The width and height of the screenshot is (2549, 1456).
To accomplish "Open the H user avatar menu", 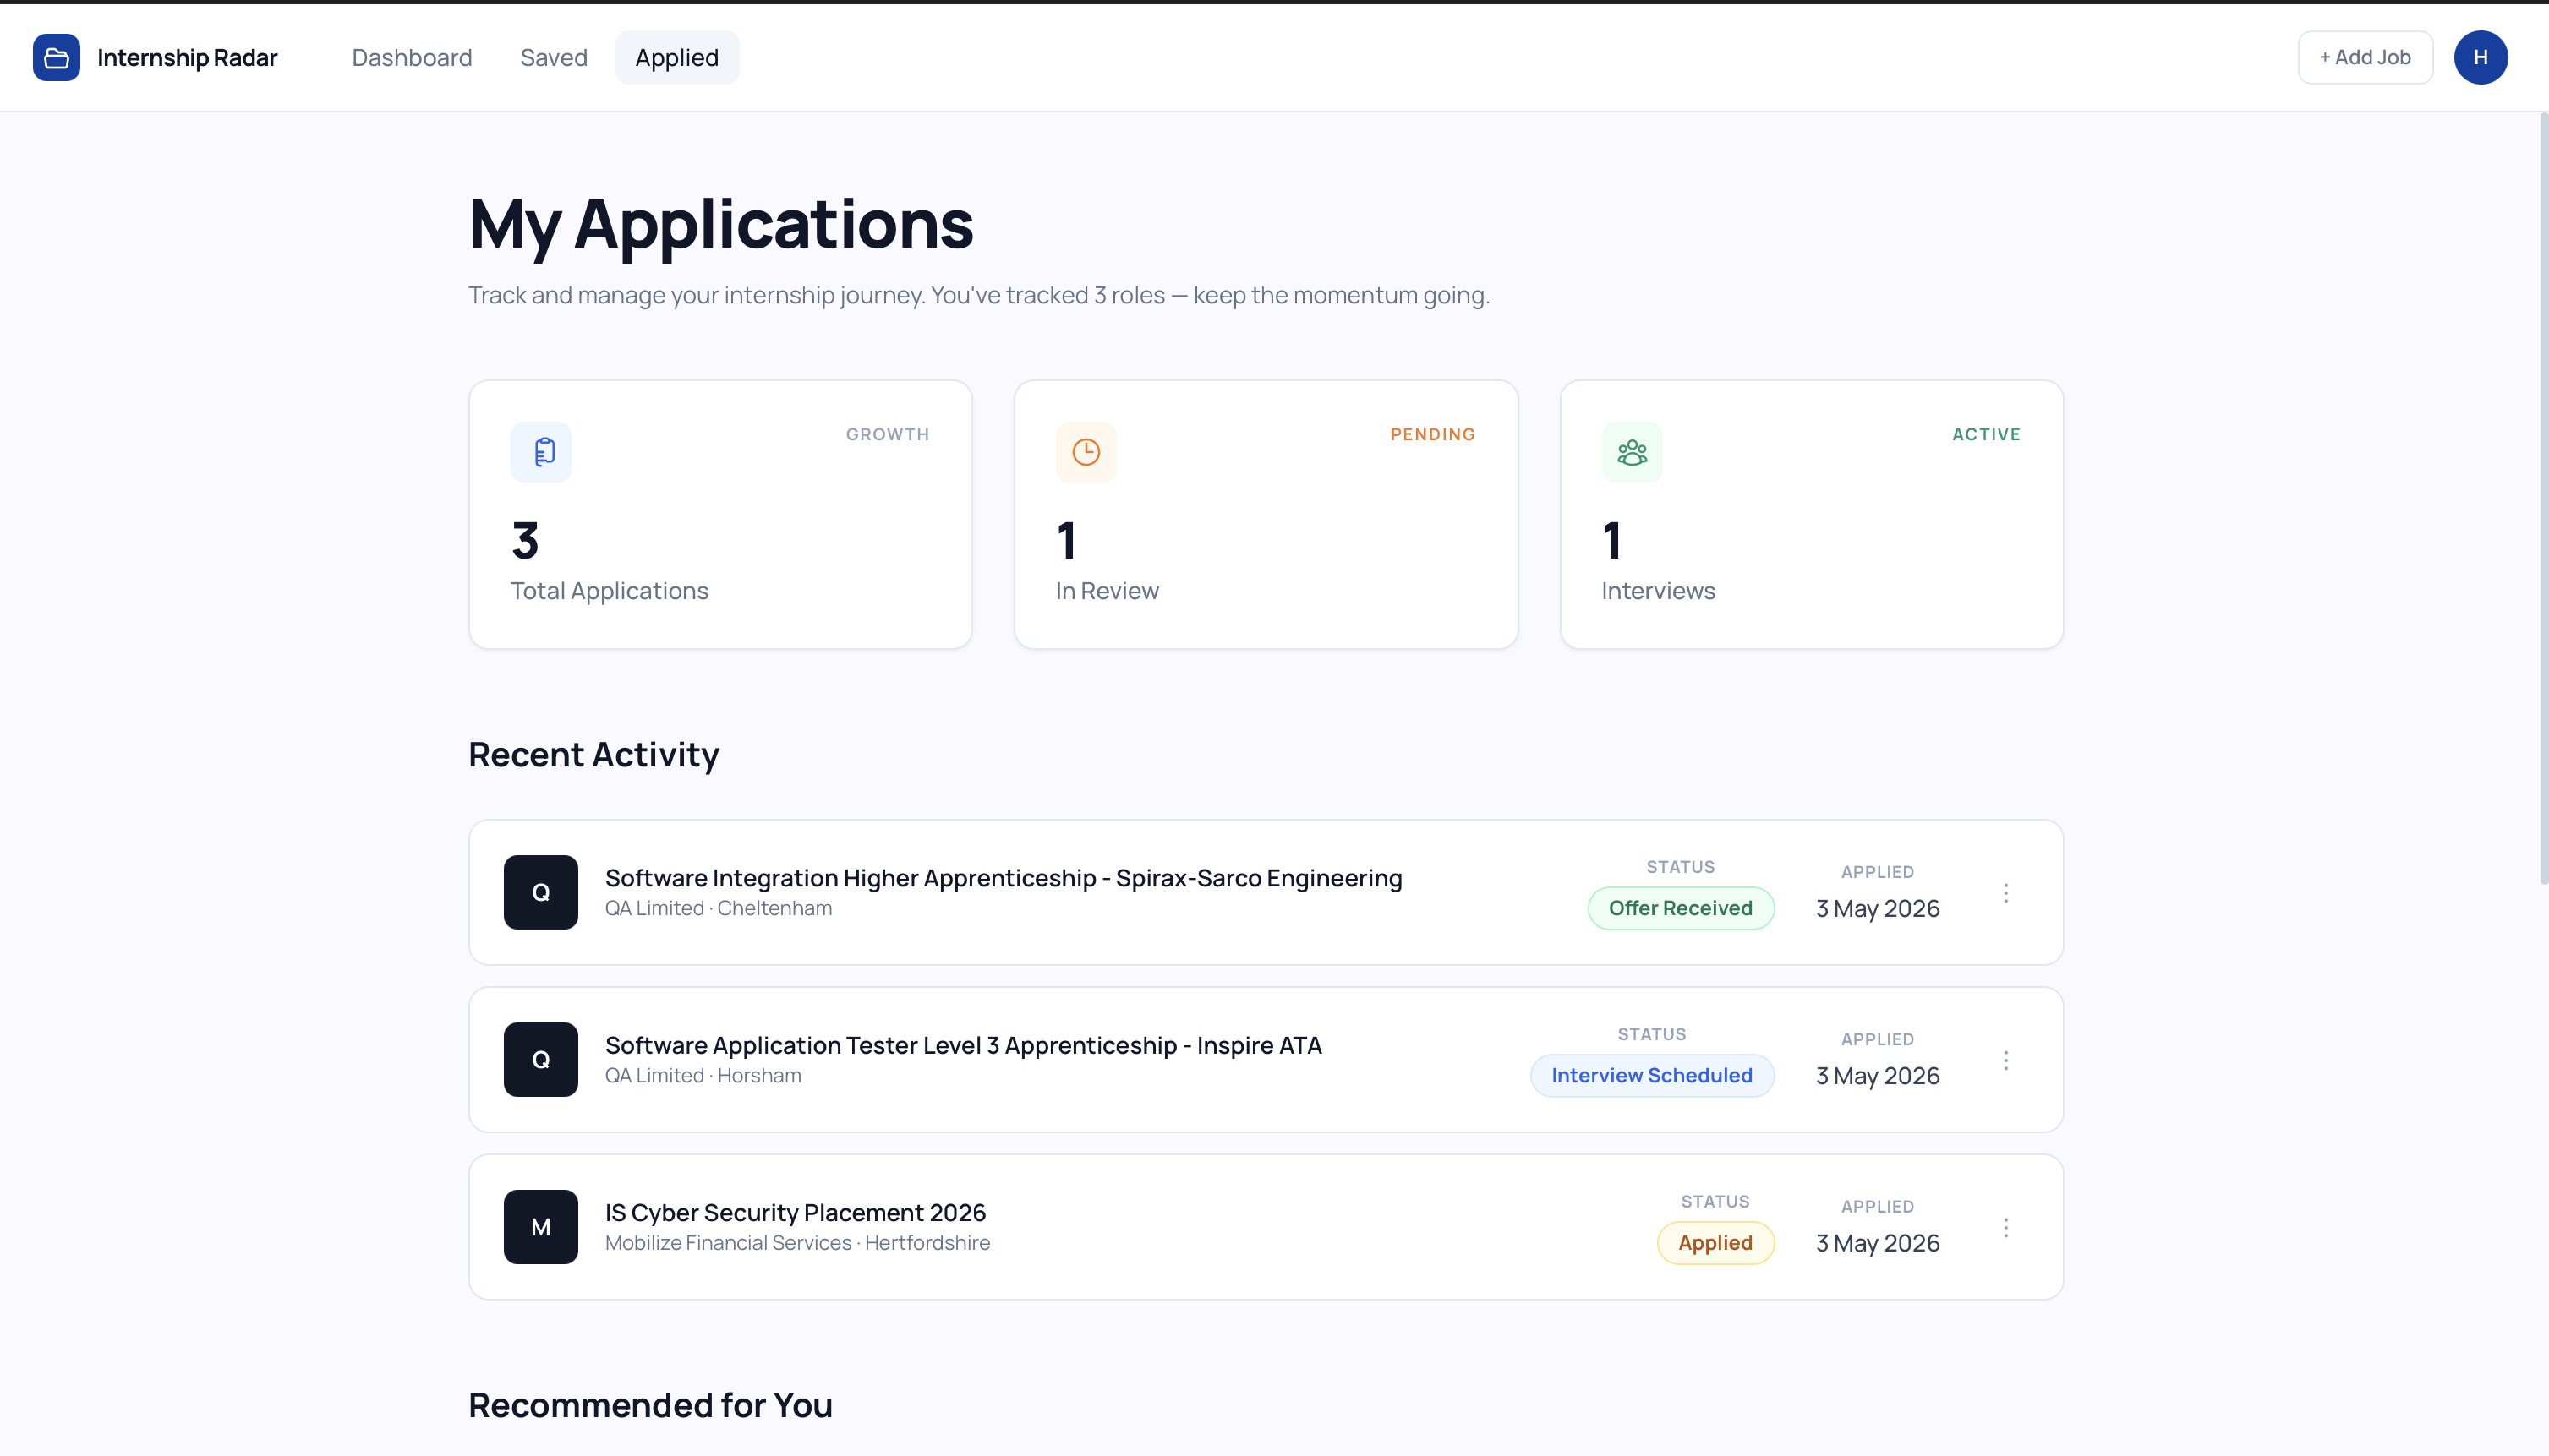I will click(x=2480, y=57).
